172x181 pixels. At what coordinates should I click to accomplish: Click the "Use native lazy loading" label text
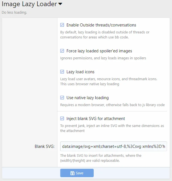(88, 98)
